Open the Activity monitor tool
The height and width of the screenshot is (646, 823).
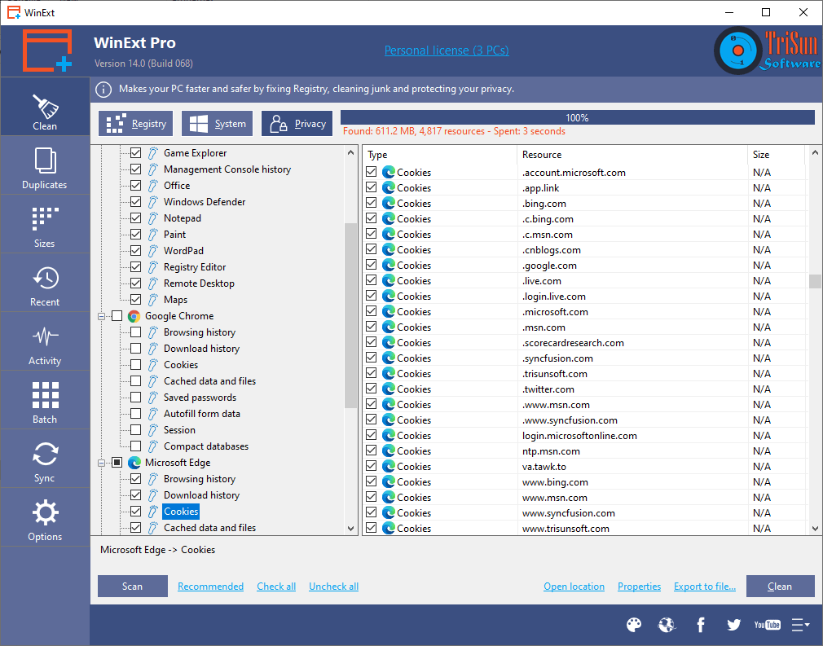pos(45,341)
